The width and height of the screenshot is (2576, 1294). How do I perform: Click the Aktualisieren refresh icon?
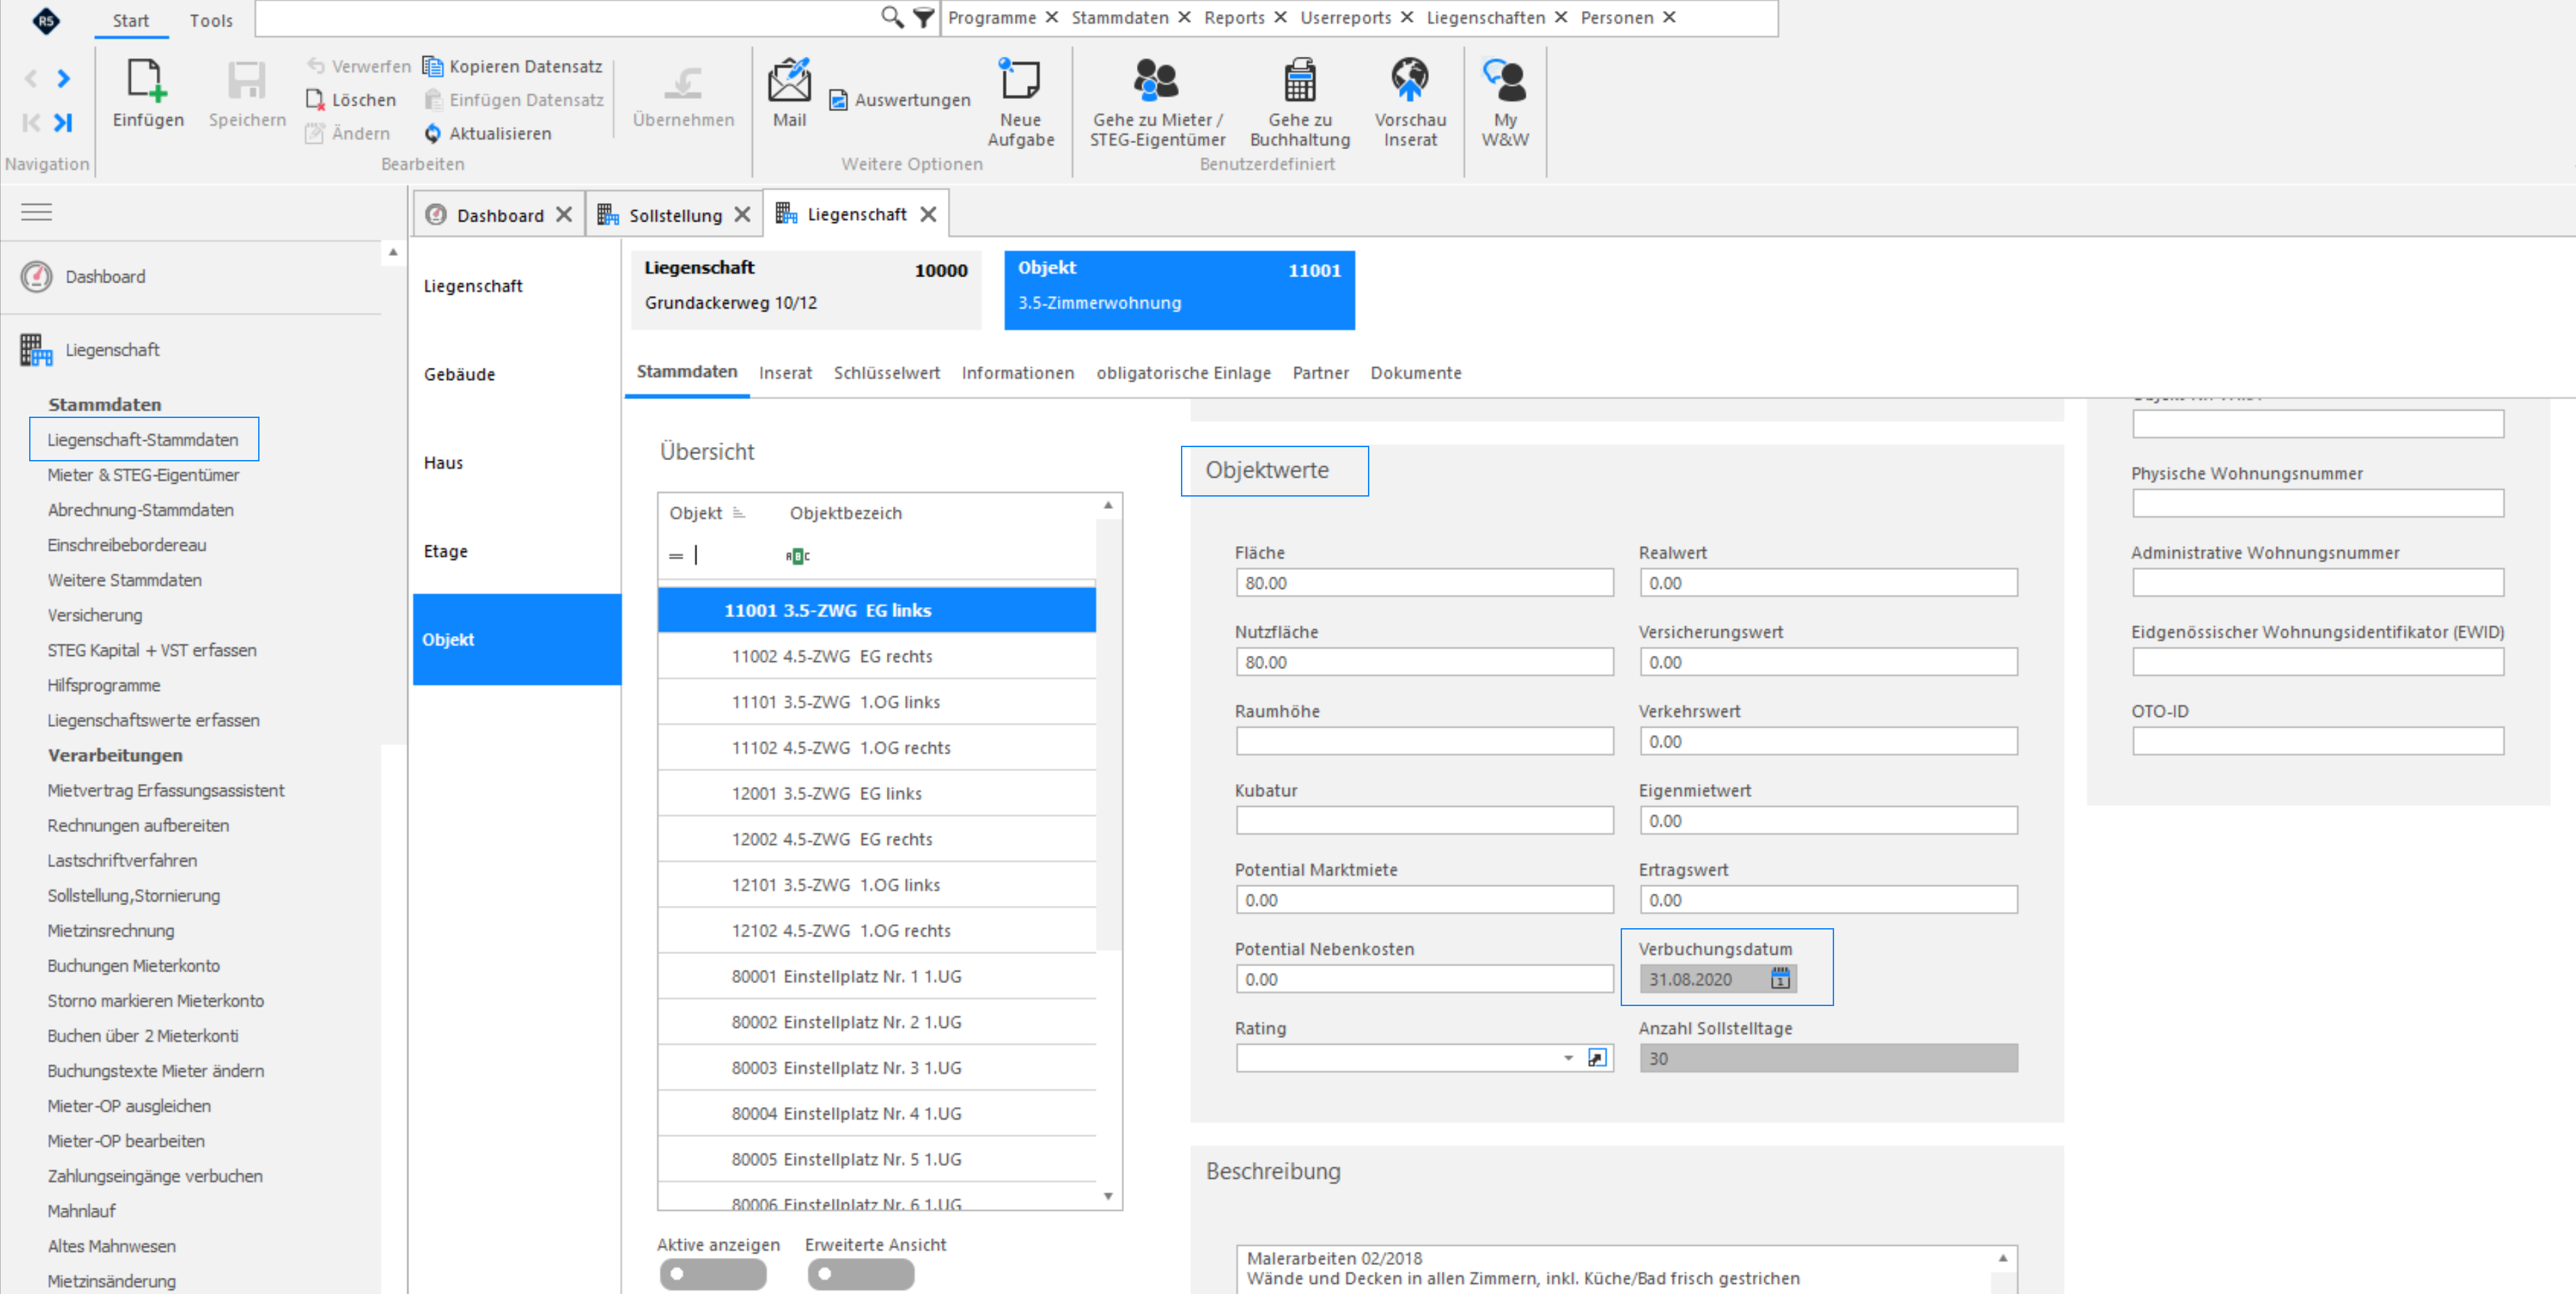tap(433, 133)
